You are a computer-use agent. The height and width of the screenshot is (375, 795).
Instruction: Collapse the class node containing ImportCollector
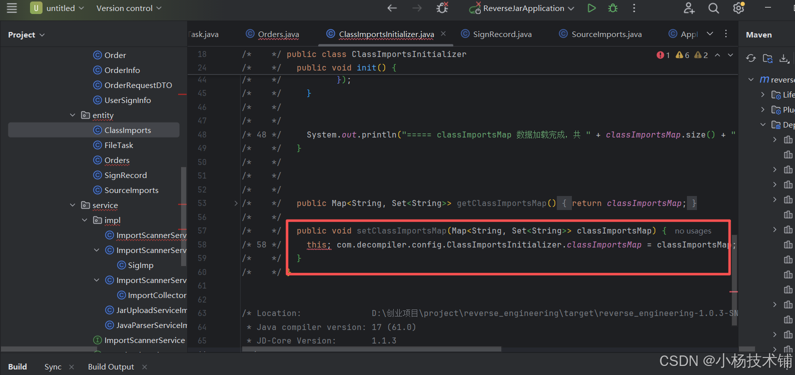[97, 280]
